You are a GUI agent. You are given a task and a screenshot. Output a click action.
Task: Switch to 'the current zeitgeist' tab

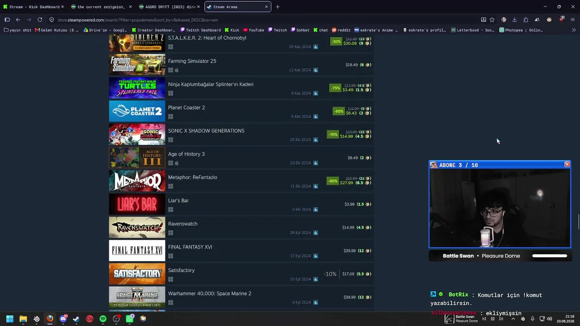[101, 7]
